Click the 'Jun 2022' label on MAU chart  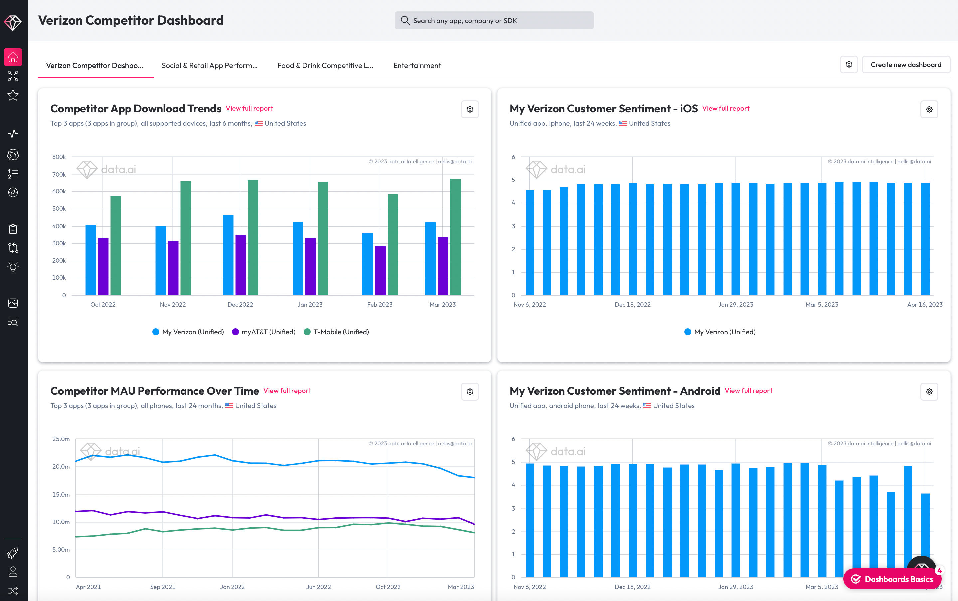tap(318, 587)
